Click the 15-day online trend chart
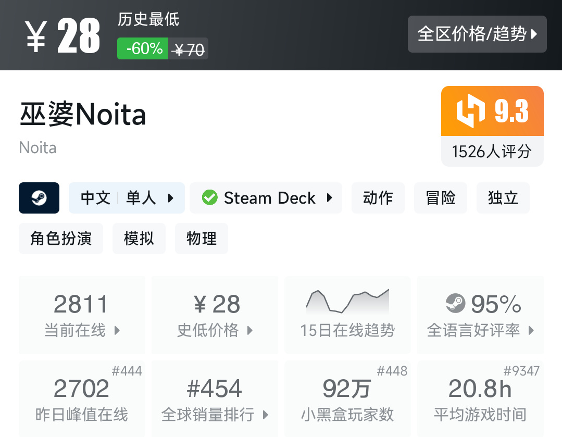The image size is (562, 437). point(347,301)
